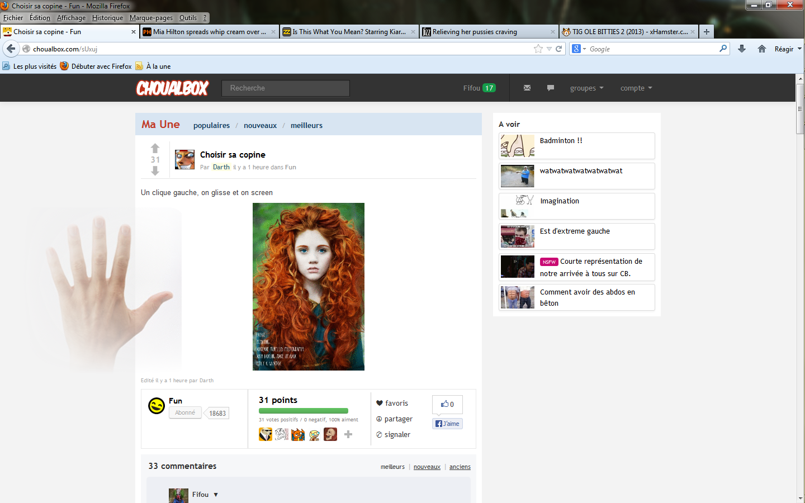Click the plus icon next to voter avatars
The height and width of the screenshot is (503, 805).
[348, 434]
